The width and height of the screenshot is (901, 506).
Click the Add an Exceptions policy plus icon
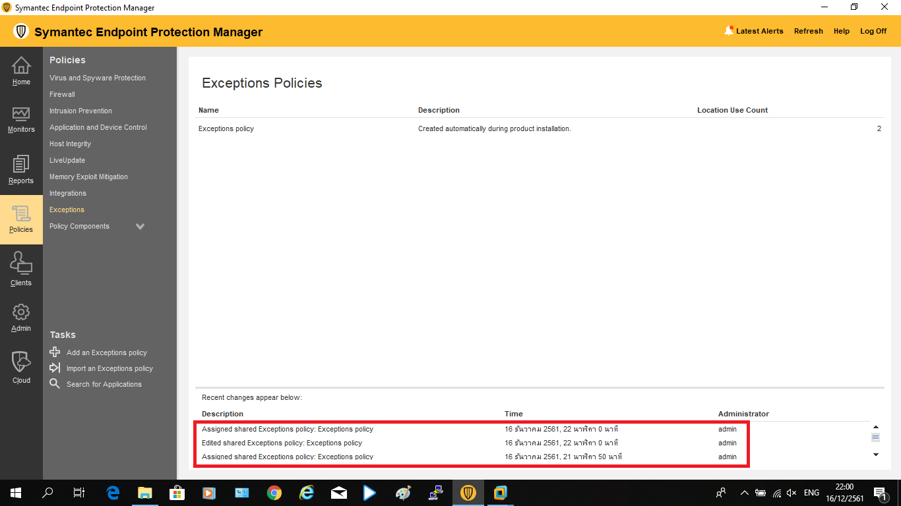pos(55,352)
